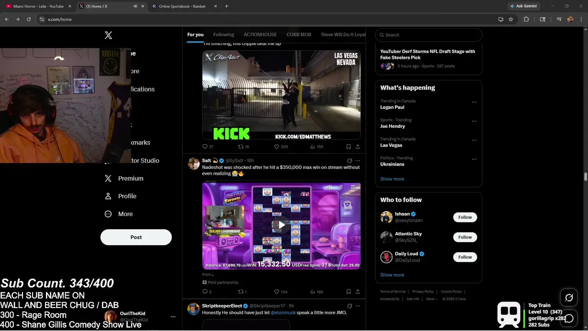Follow Ishaan
Screen dimensions: 588x331
[465, 217]
